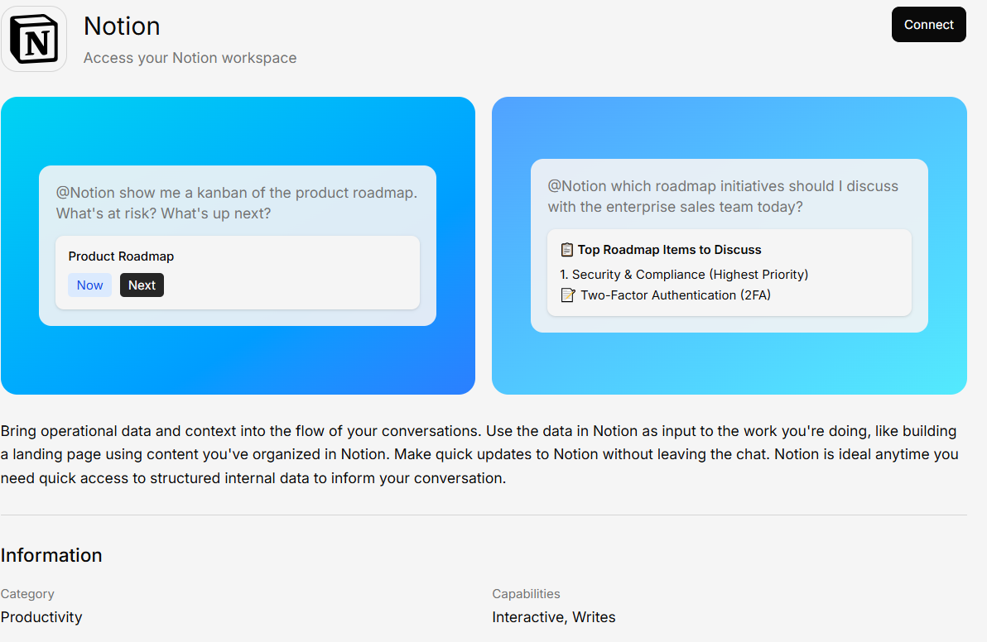Click the 'Top Roadmap Items to Discuss' heading
Image resolution: width=987 pixels, height=642 pixels.
[669, 250]
